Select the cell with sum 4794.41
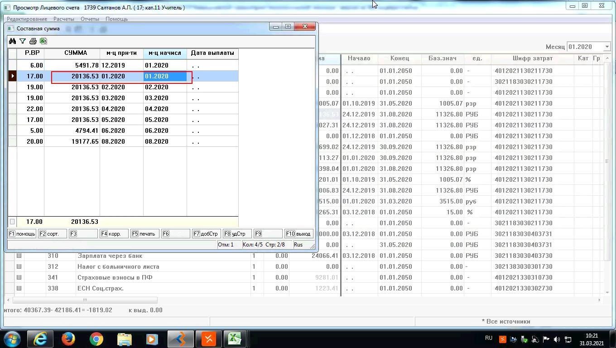616x348 pixels. (72, 130)
